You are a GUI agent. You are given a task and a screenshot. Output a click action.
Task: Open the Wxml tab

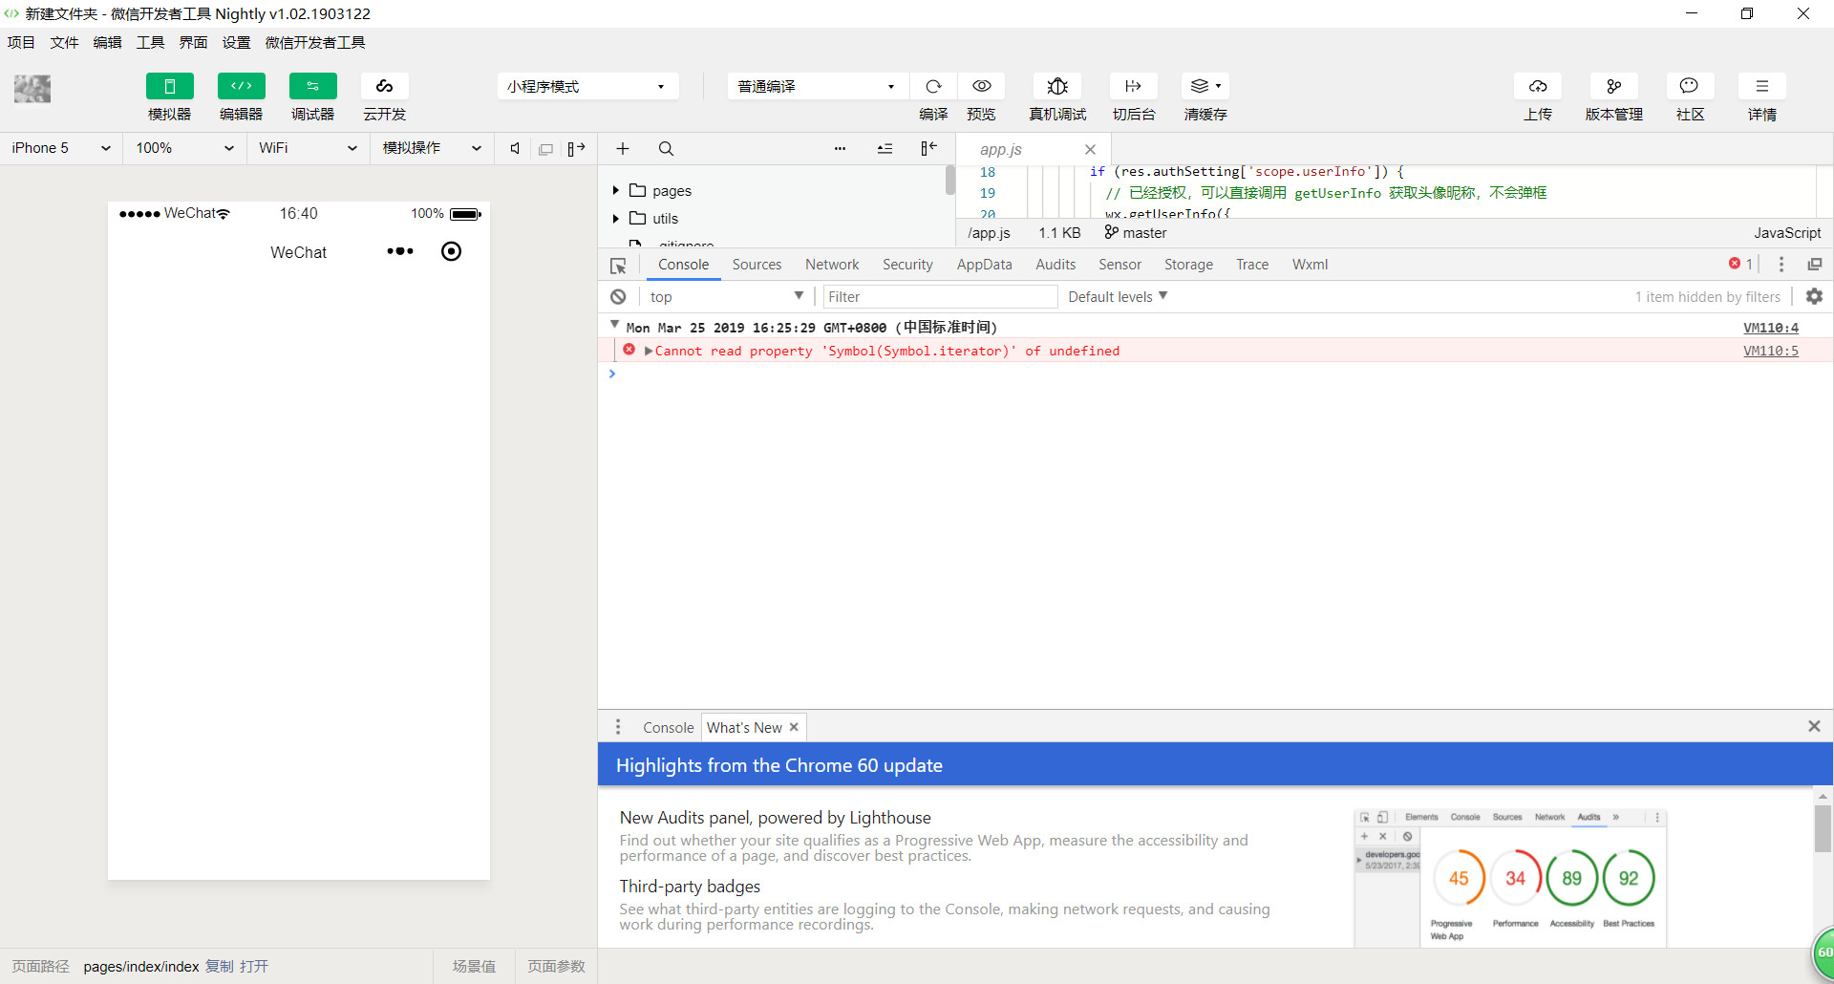(x=1310, y=265)
